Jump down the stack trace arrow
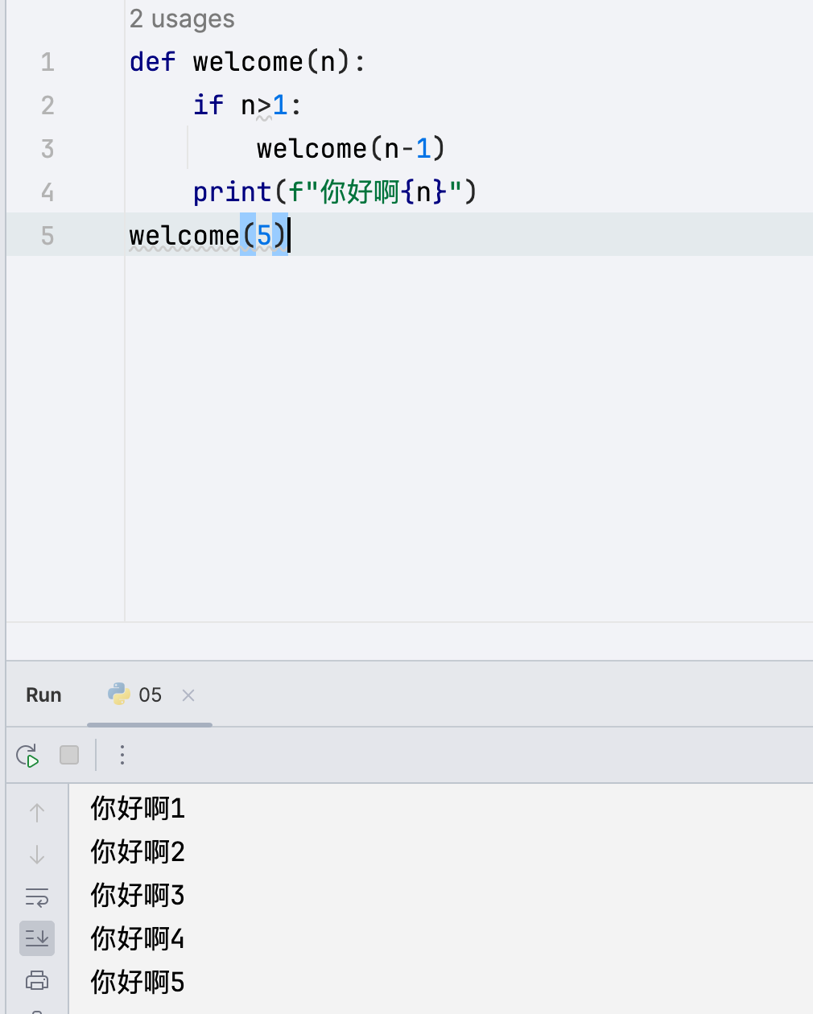Screen dimensions: 813x1014 pyautogui.click(x=37, y=855)
